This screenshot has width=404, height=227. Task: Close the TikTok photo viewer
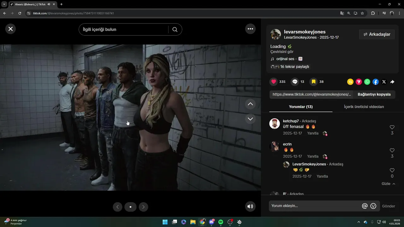[10, 29]
